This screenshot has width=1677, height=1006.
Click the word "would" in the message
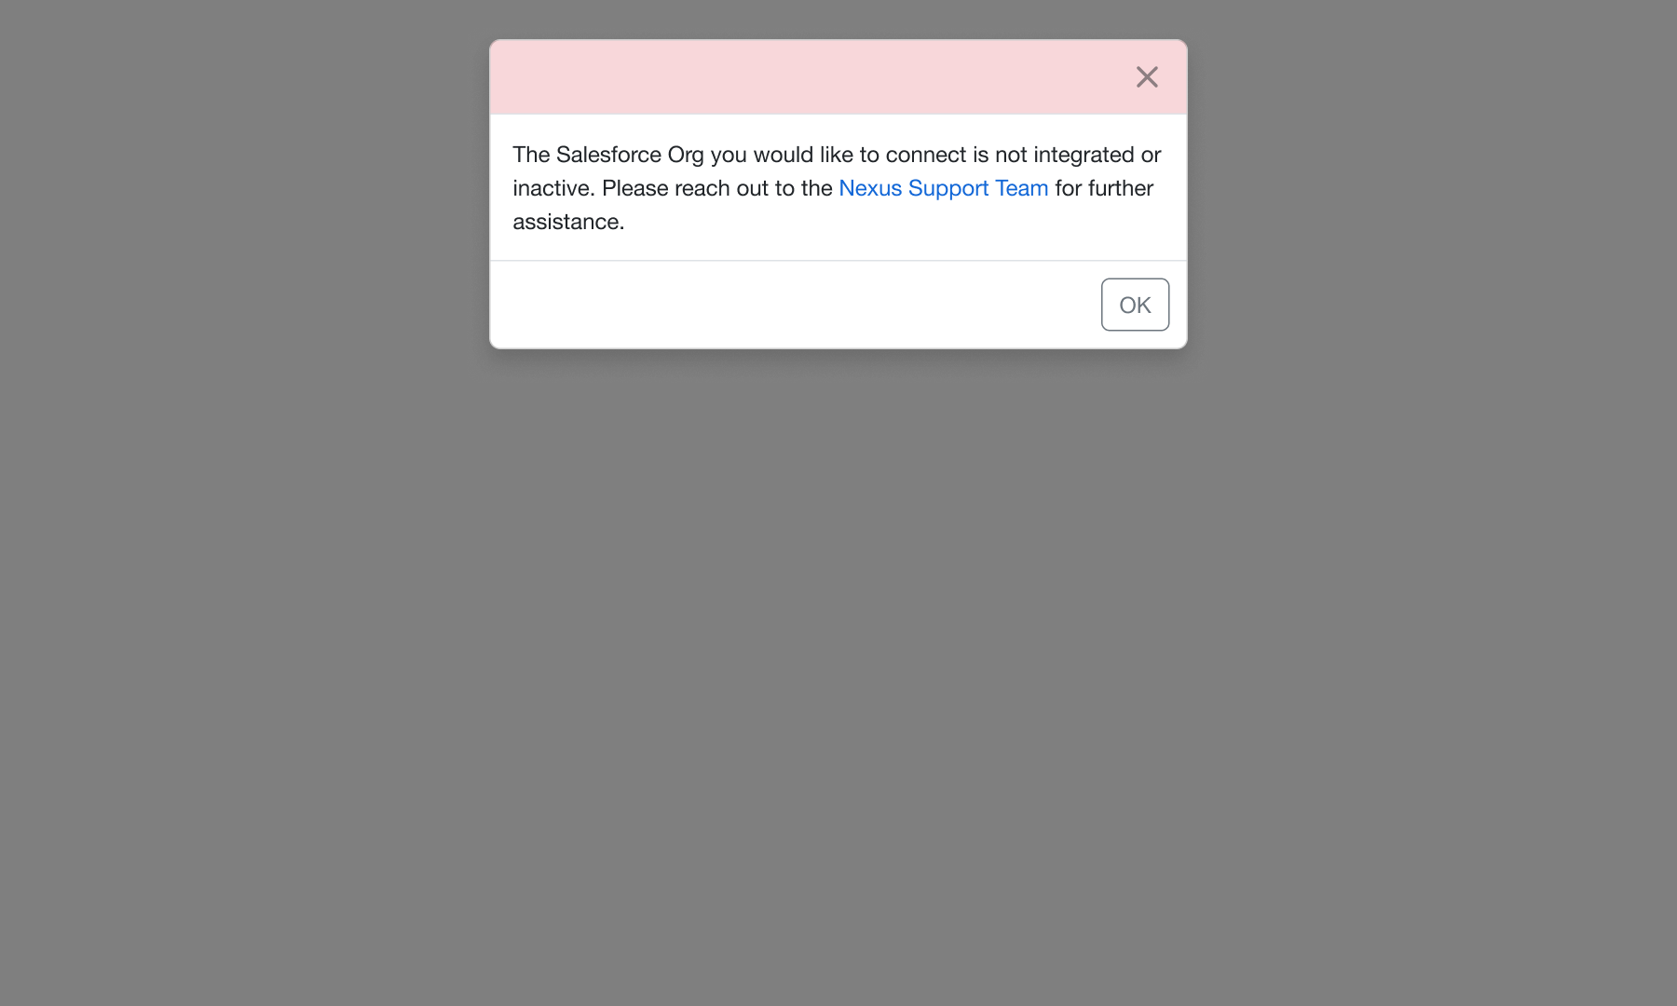[784, 155]
